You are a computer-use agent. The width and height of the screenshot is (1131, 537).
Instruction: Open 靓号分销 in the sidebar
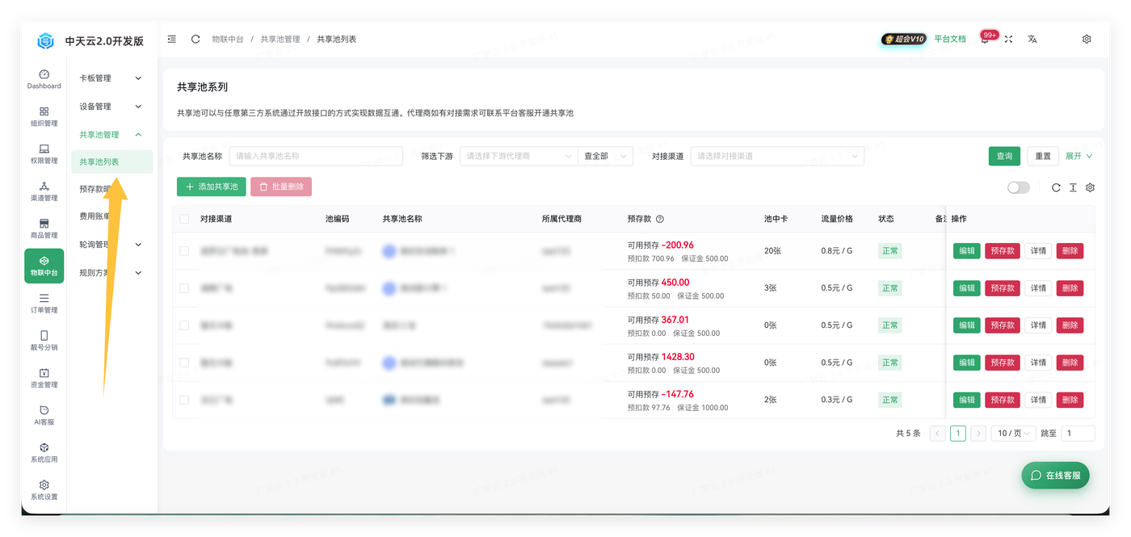pyautogui.click(x=44, y=340)
